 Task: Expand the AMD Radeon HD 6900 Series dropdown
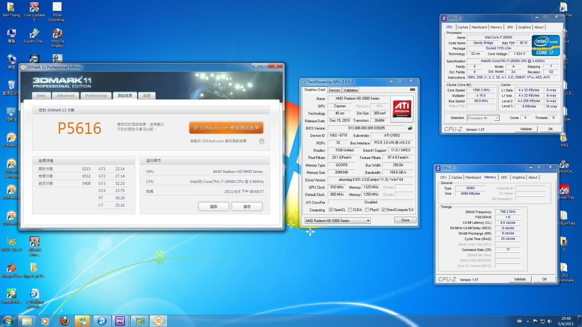[338, 220]
